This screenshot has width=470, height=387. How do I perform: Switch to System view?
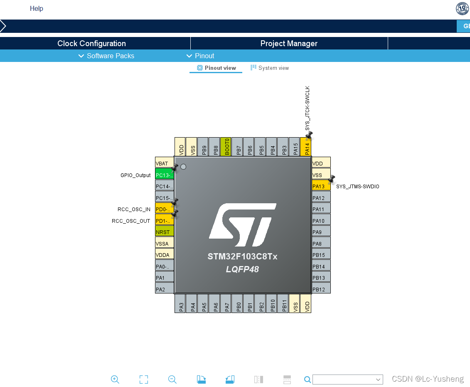(x=269, y=67)
